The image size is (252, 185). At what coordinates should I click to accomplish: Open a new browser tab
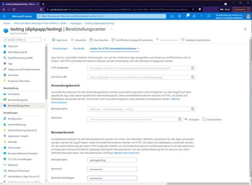tap(43, 4)
